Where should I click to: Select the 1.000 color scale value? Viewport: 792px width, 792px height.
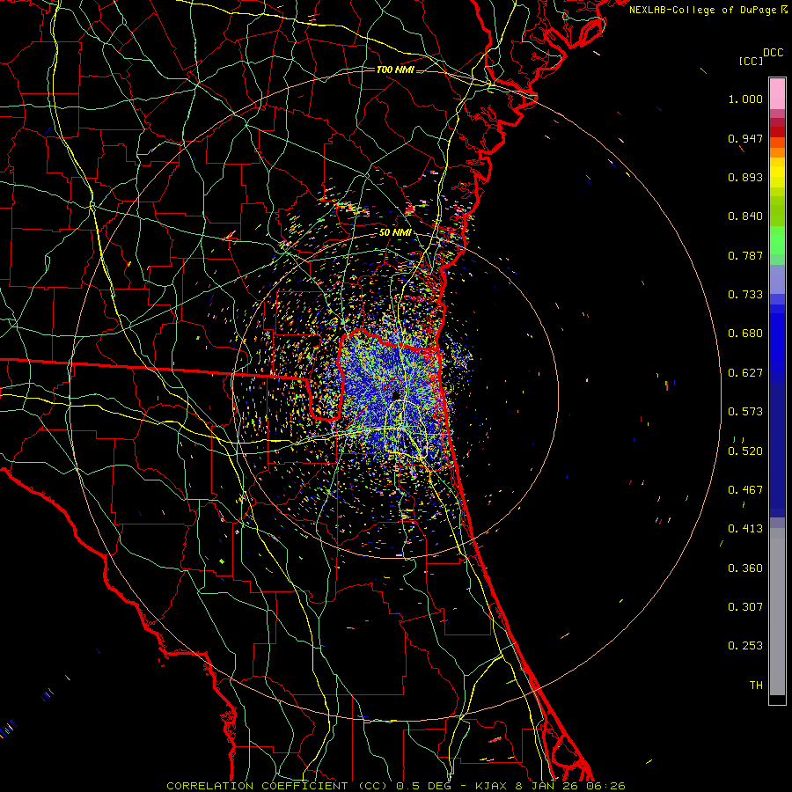[x=745, y=99]
